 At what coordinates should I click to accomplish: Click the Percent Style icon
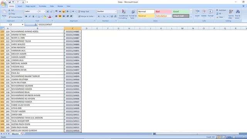click(x=104, y=16)
